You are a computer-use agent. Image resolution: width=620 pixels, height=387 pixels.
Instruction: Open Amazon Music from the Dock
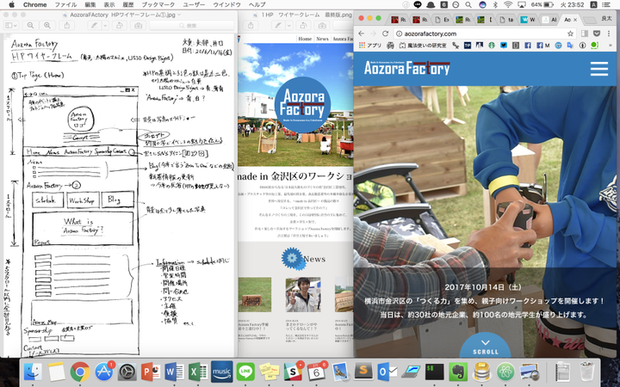coord(221,372)
